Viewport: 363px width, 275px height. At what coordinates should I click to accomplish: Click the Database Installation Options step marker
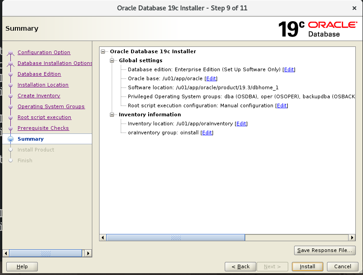10,64
